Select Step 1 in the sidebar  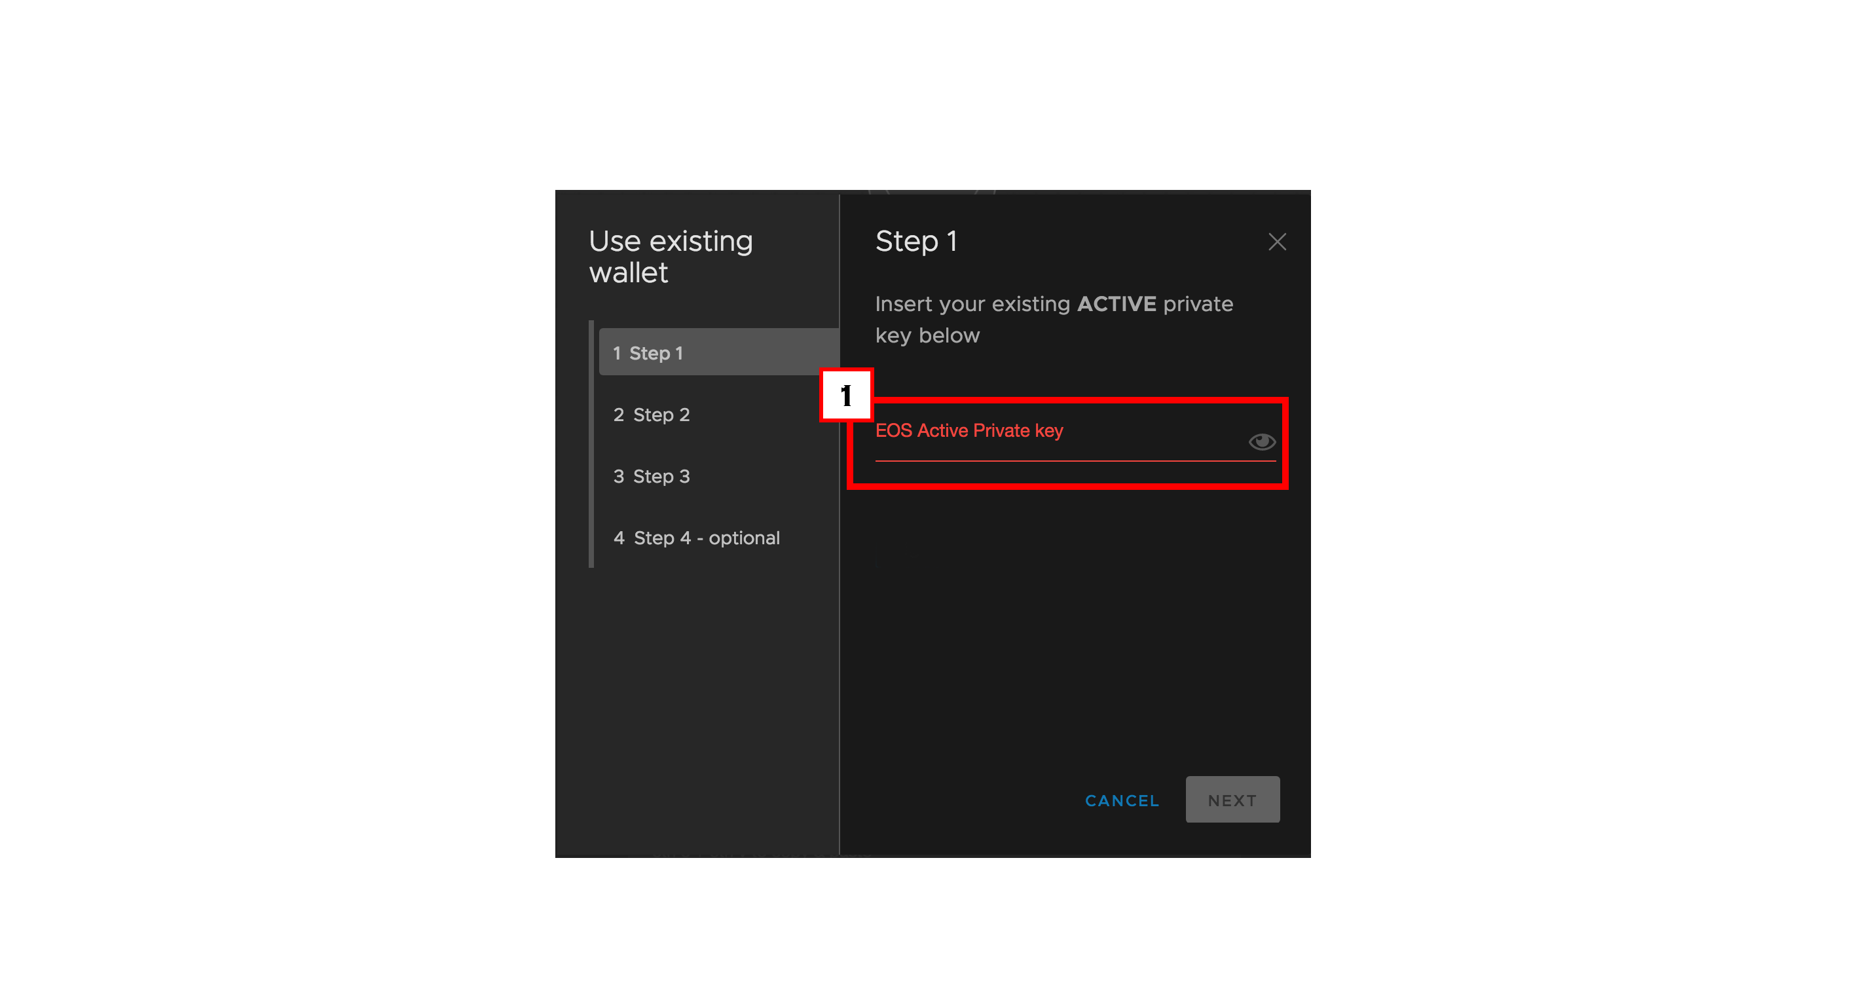click(719, 352)
